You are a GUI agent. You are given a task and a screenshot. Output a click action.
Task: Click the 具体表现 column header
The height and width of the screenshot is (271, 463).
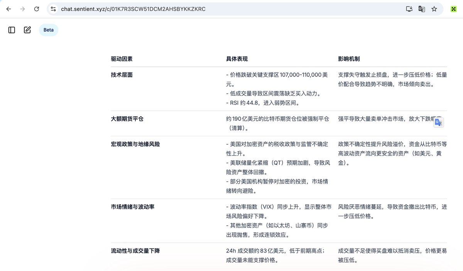point(237,59)
